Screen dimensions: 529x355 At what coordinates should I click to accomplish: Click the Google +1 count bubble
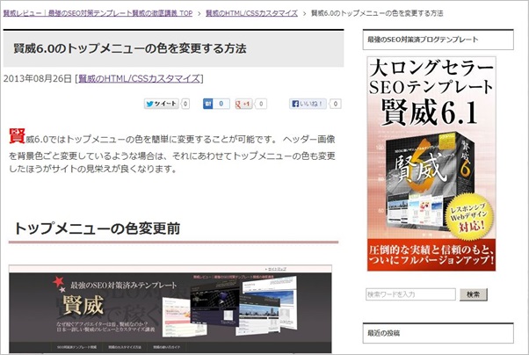coord(261,104)
